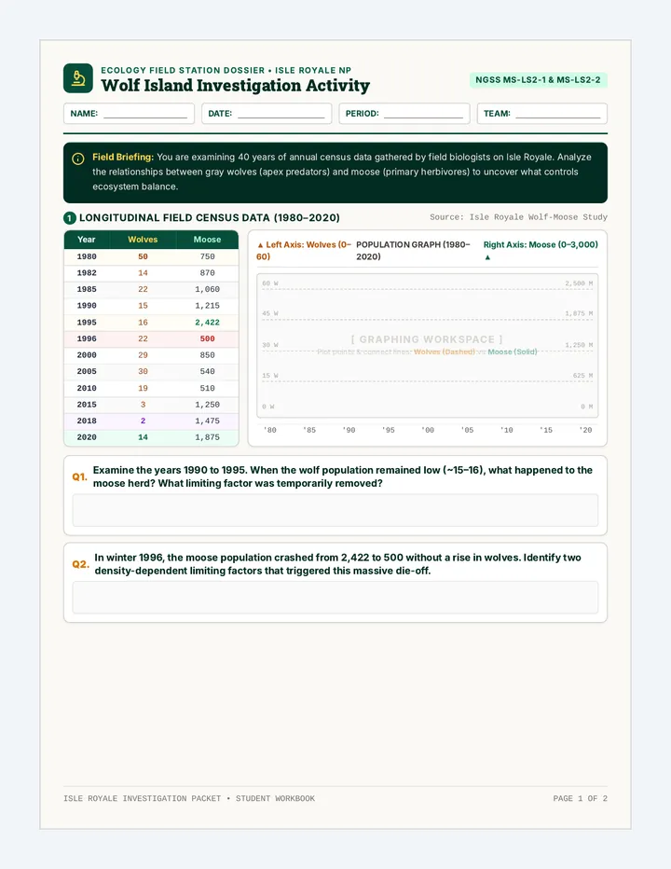Click the Wolf Island Investigation Activity title

click(x=235, y=86)
